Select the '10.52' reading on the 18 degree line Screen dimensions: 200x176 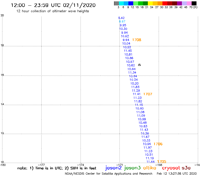pos(127,47)
